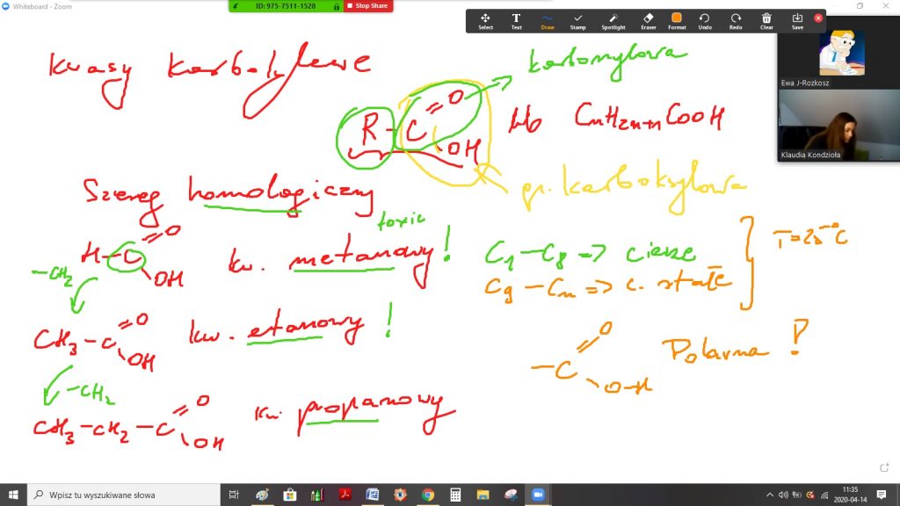Click new whiteboard page icon bottom right
Screen dimensions: 900x506
pos(884,467)
